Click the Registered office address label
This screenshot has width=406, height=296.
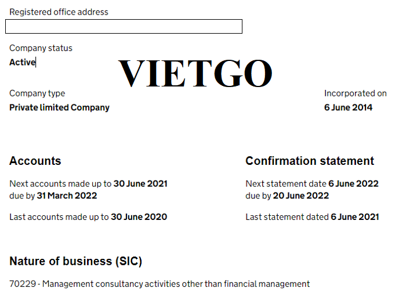click(x=59, y=12)
